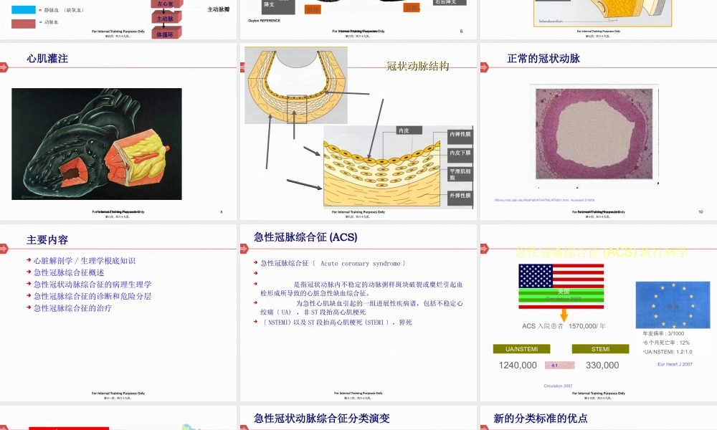Viewport: 717px width, 430px height.
Task: Select the 内弹性膜 label box
Action: click(x=460, y=136)
